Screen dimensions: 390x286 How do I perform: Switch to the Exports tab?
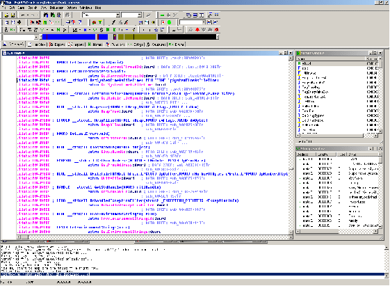point(57,45)
